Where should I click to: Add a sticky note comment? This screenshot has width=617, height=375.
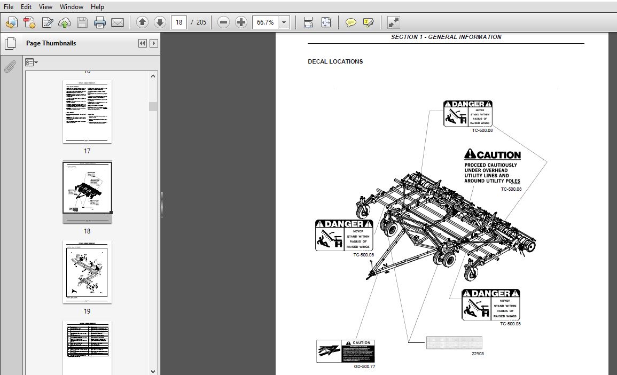pos(350,22)
